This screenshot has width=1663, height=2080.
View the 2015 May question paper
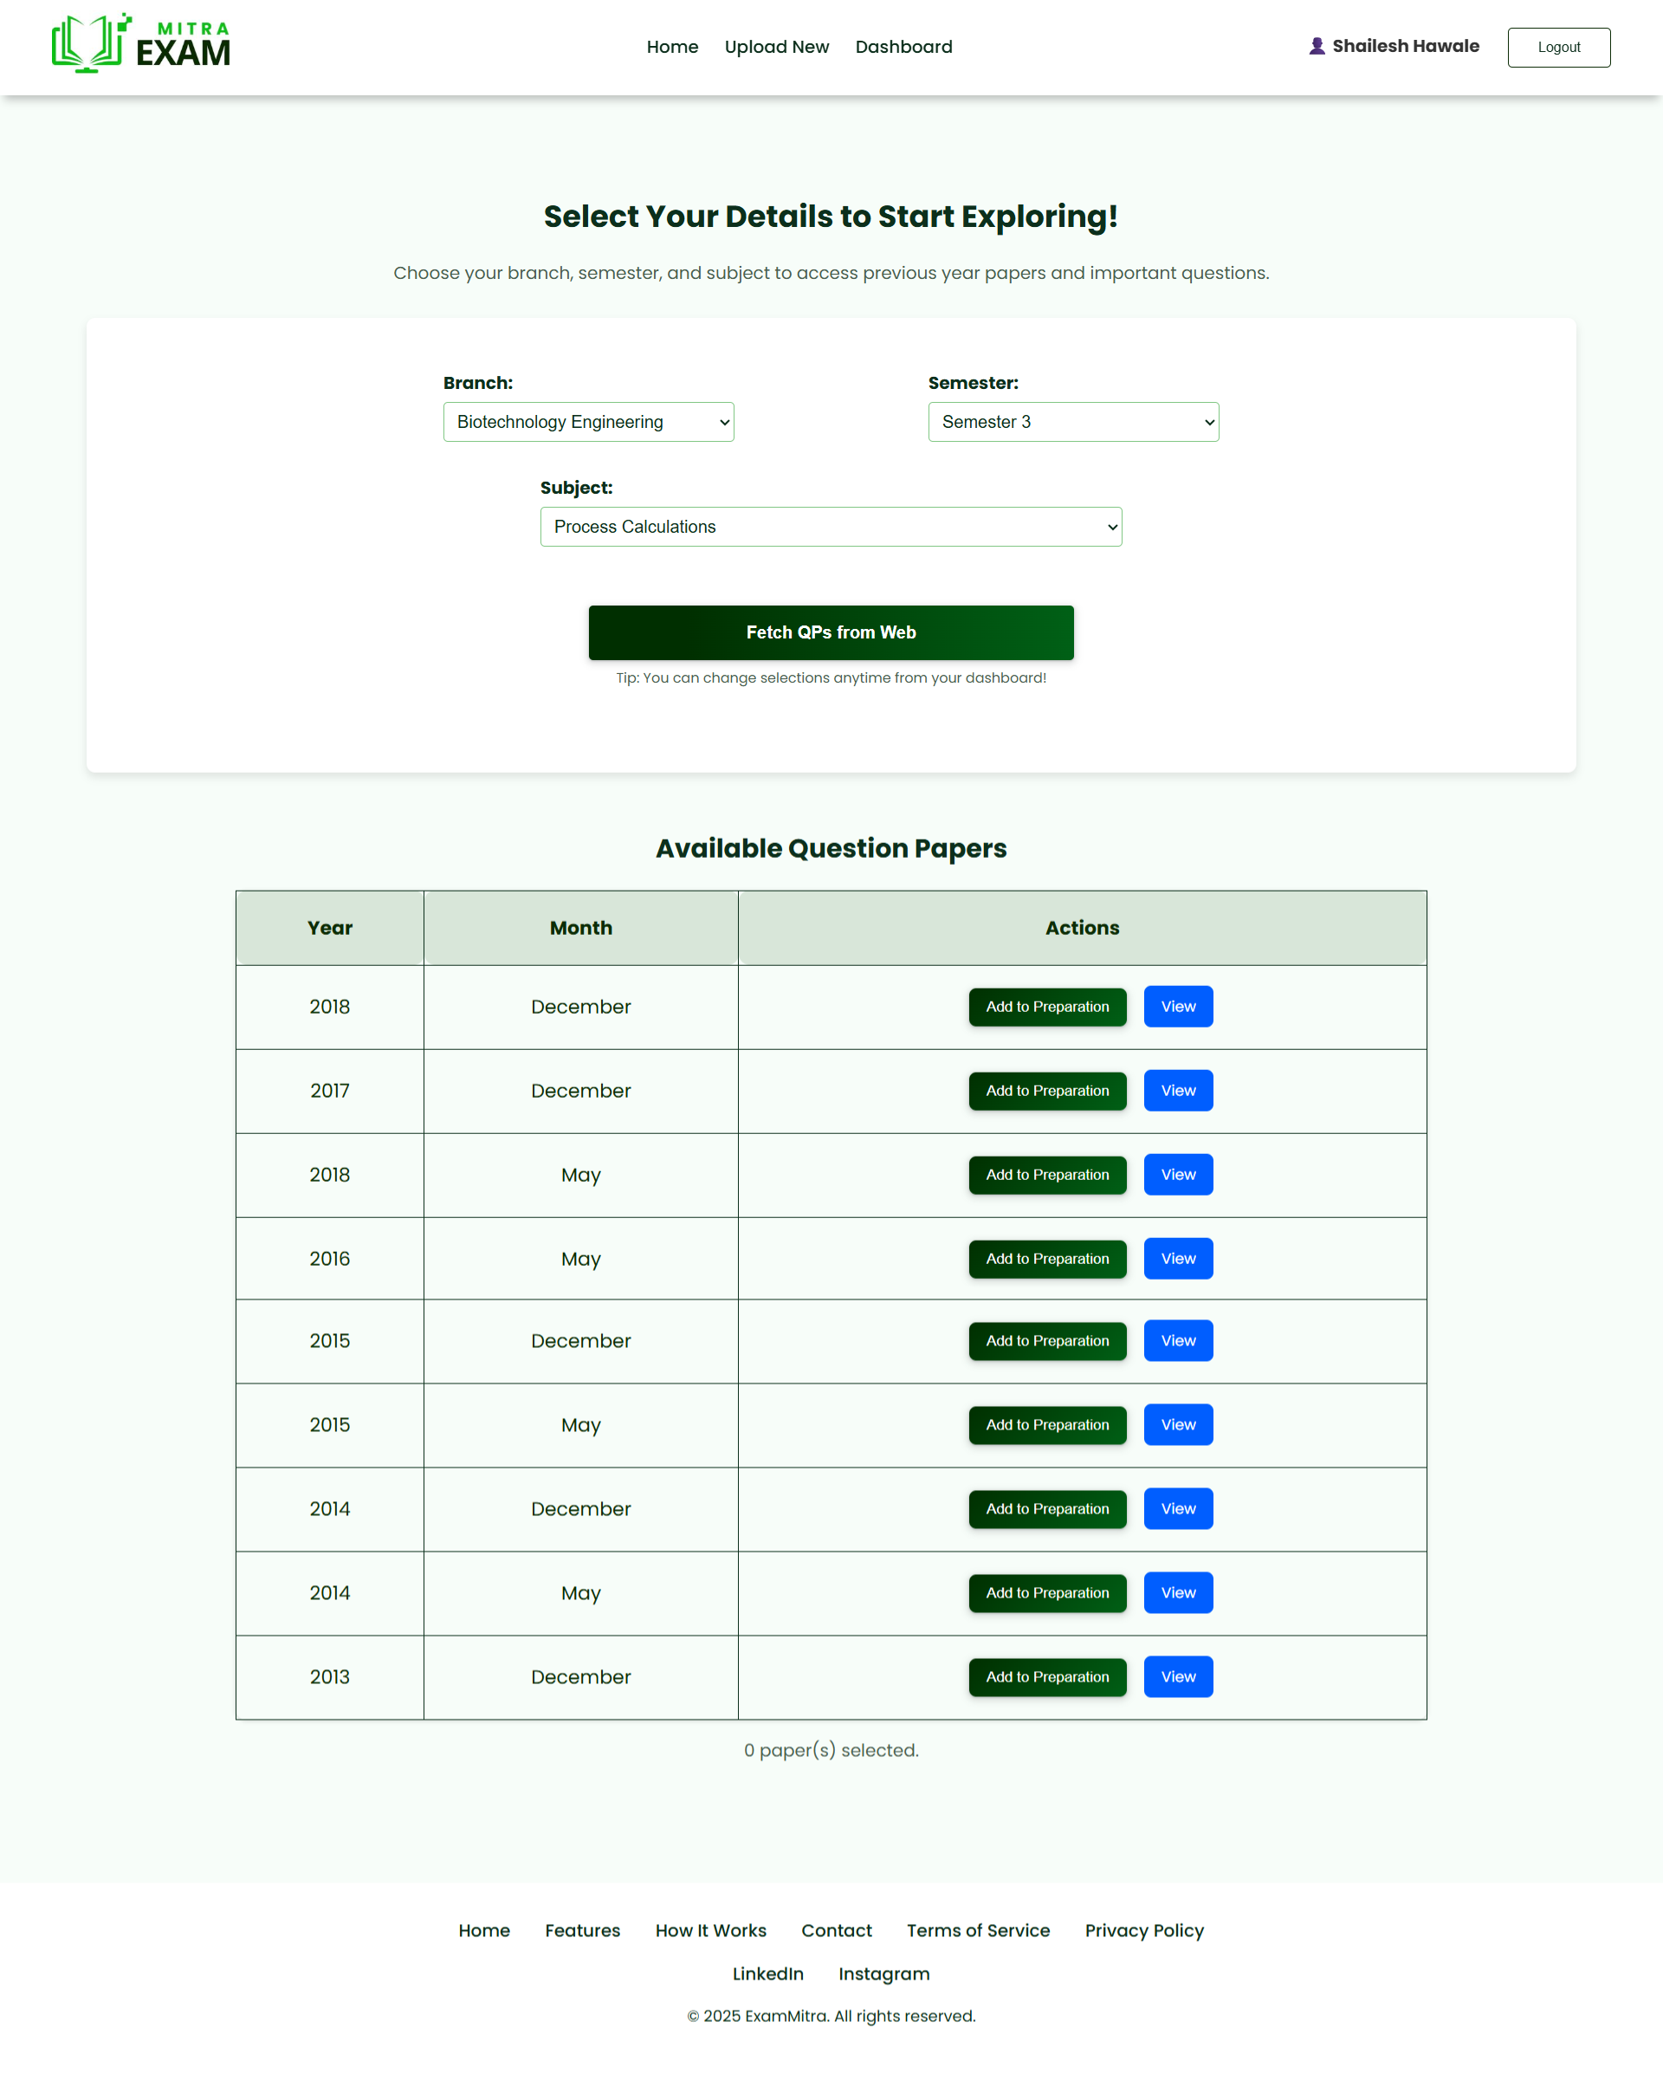click(1178, 1424)
